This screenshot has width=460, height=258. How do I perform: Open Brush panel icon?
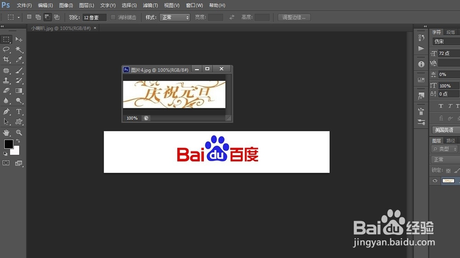click(x=421, y=122)
